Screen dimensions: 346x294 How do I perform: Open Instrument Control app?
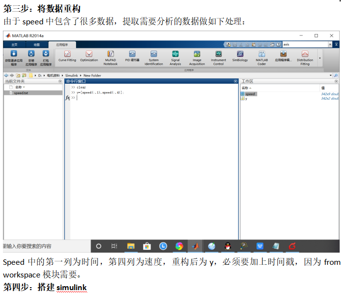click(x=218, y=58)
